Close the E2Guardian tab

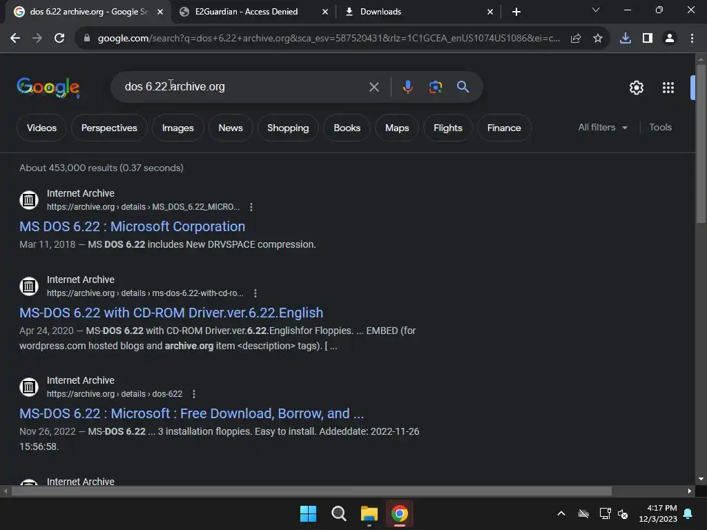pyautogui.click(x=325, y=12)
